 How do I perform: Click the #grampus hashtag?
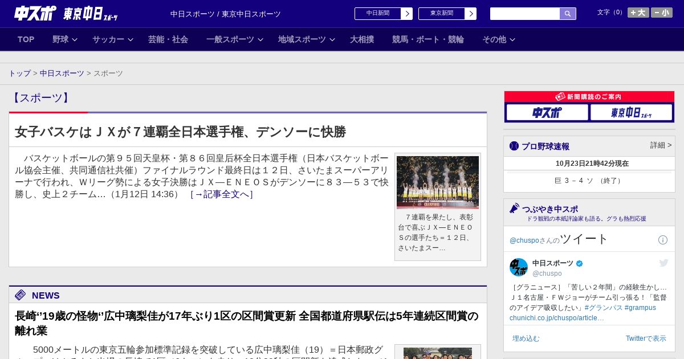click(640, 308)
